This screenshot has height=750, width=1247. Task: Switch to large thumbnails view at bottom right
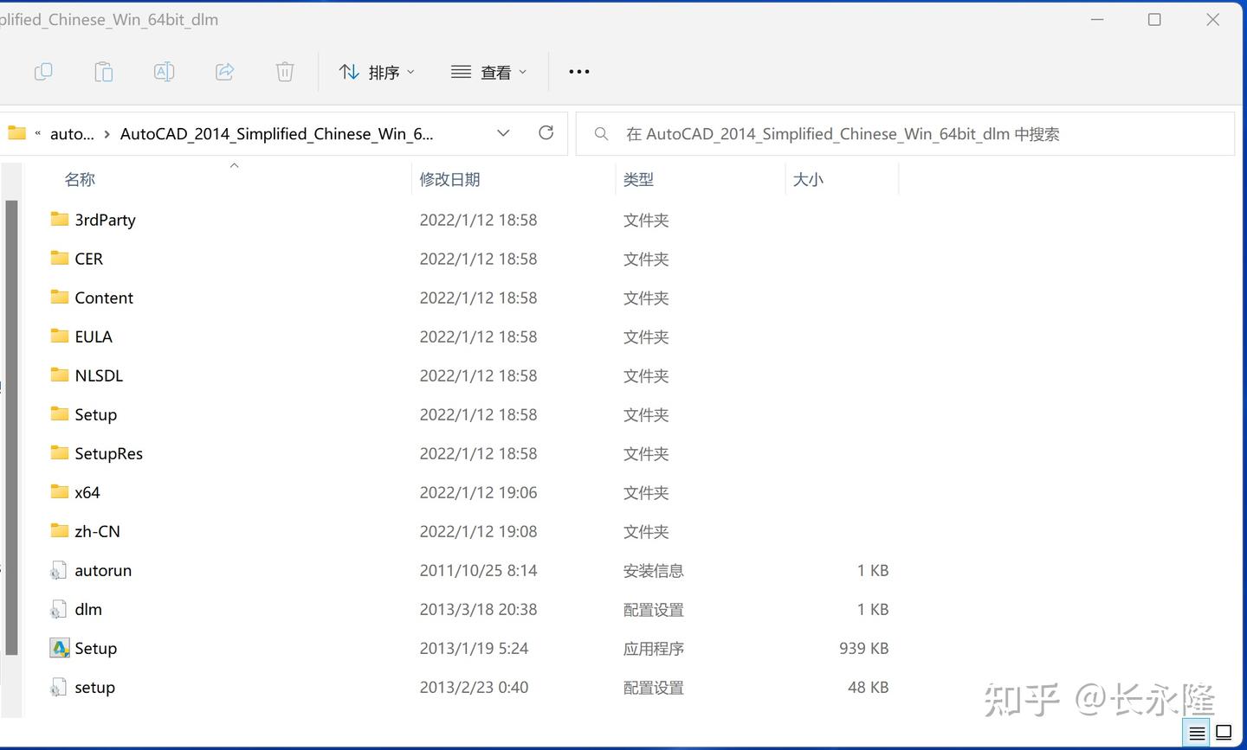pos(1223,732)
